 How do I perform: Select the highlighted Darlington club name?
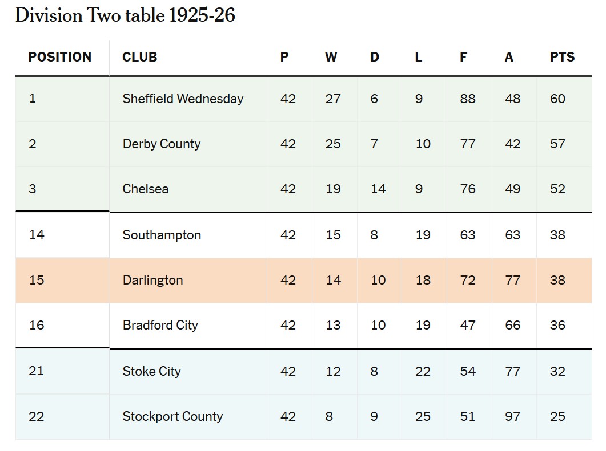(152, 280)
